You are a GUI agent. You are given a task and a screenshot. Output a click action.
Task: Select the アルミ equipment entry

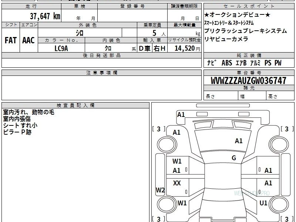(x=255, y=63)
